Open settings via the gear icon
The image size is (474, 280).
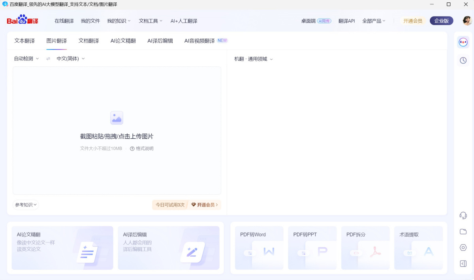click(463, 248)
